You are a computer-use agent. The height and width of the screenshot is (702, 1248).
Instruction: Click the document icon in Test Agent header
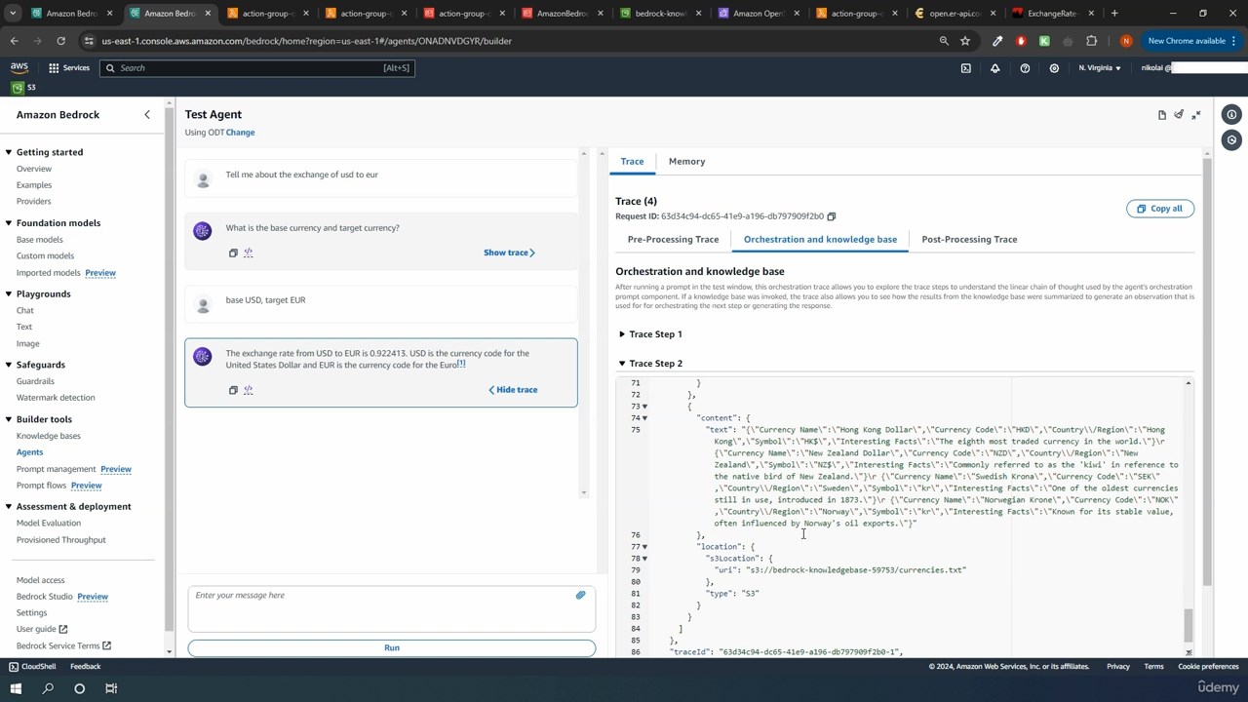coord(1162,115)
